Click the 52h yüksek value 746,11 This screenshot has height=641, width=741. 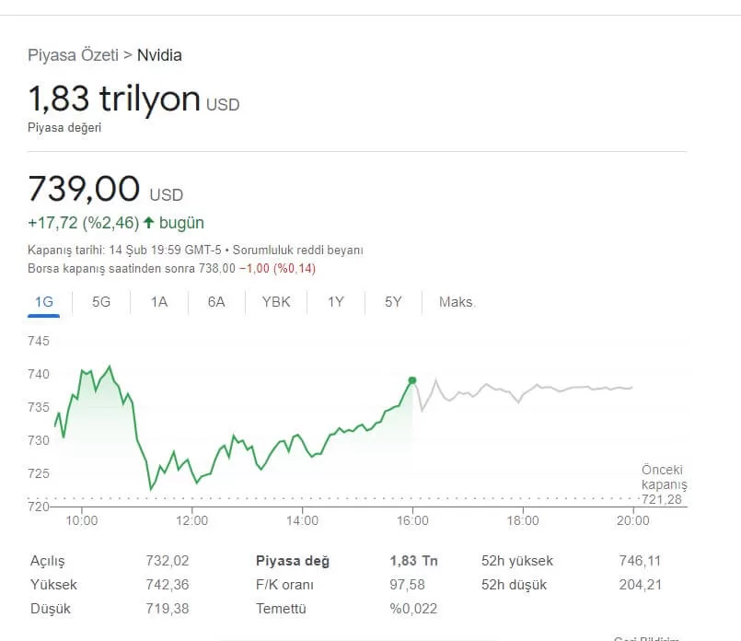coord(640,561)
